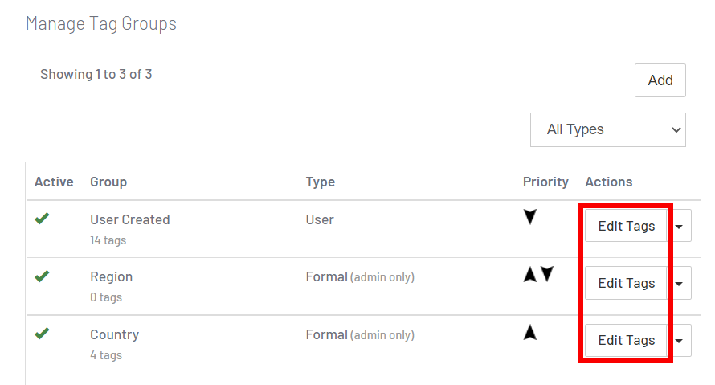Expand actions dropdown for Region row
Viewport: 715px width, 385px height.
point(680,284)
